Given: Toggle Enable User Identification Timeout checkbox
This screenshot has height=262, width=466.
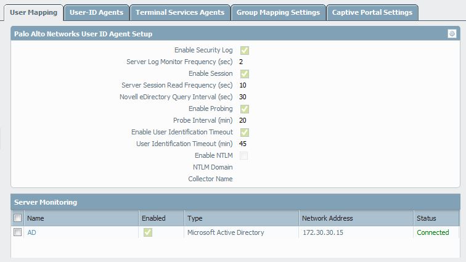Looking at the screenshot, I should (x=245, y=133).
